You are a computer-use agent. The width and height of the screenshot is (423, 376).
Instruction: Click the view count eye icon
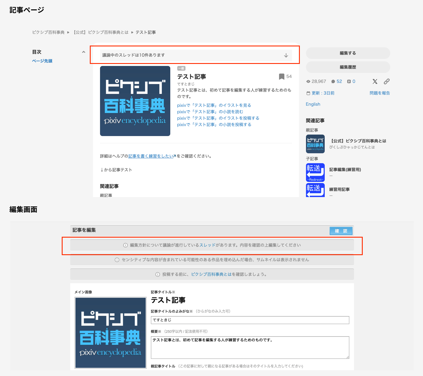pos(308,81)
